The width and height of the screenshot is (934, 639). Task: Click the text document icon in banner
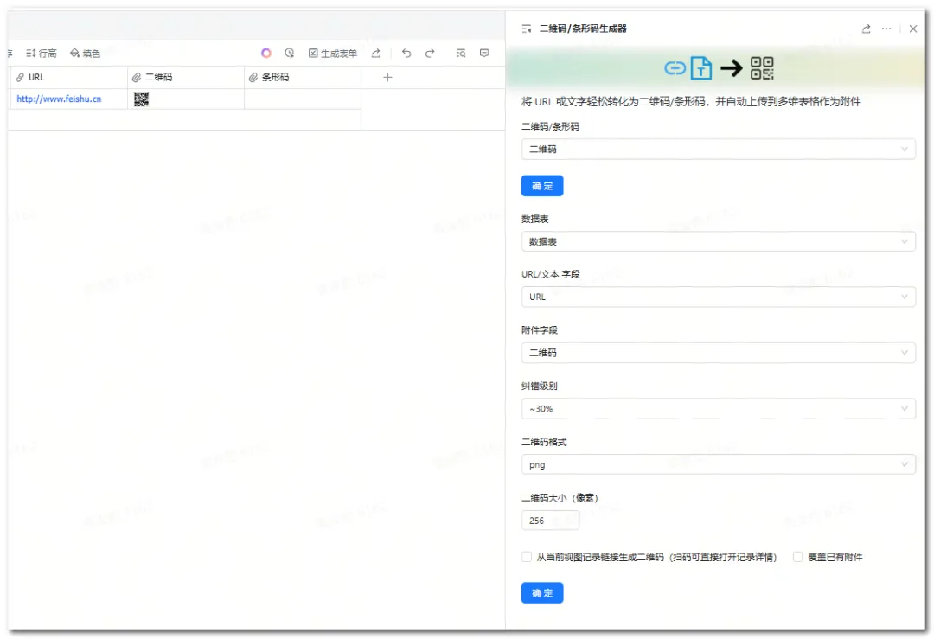click(701, 68)
